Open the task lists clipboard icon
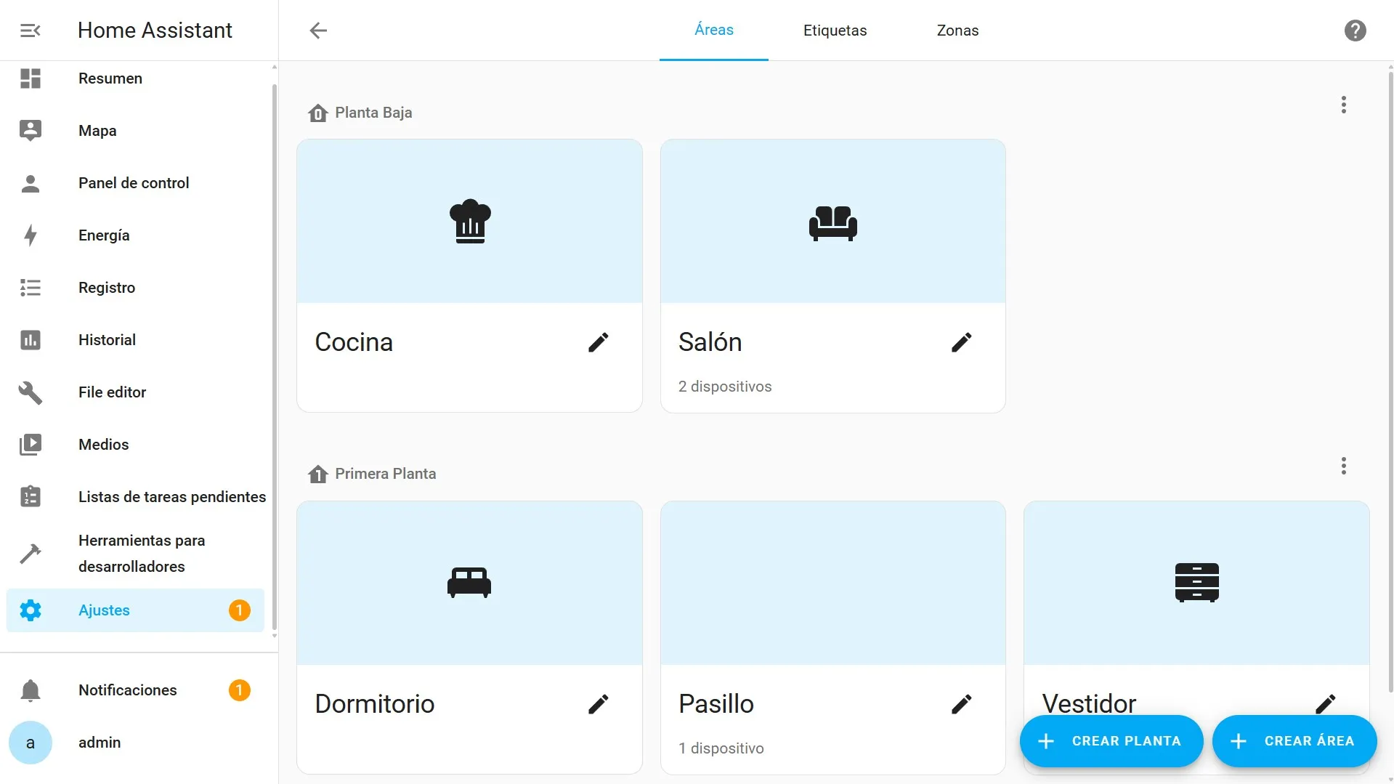 pyautogui.click(x=31, y=497)
